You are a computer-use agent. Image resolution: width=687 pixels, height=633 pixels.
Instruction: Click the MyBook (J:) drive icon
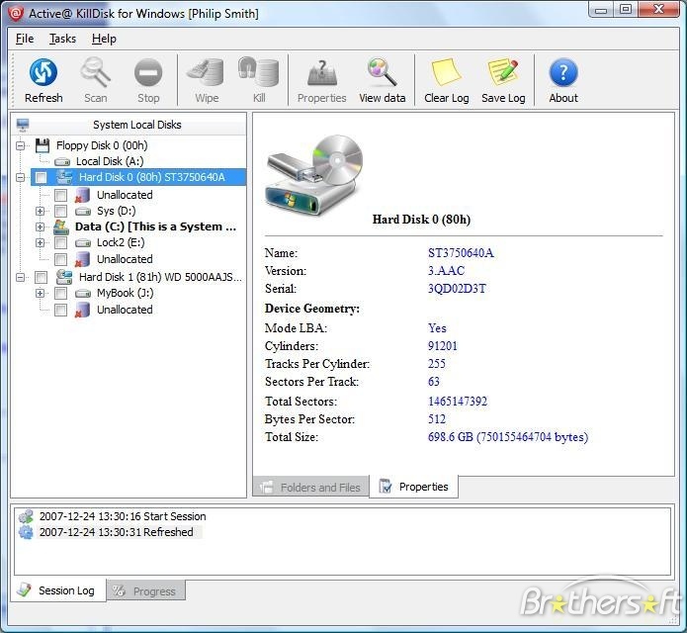83,294
